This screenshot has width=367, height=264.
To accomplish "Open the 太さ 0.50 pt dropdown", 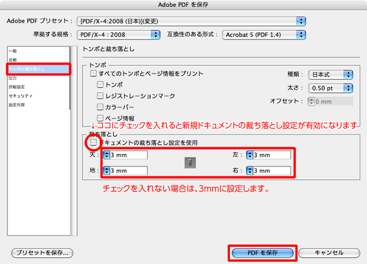I will pyautogui.click(x=330, y=88).
